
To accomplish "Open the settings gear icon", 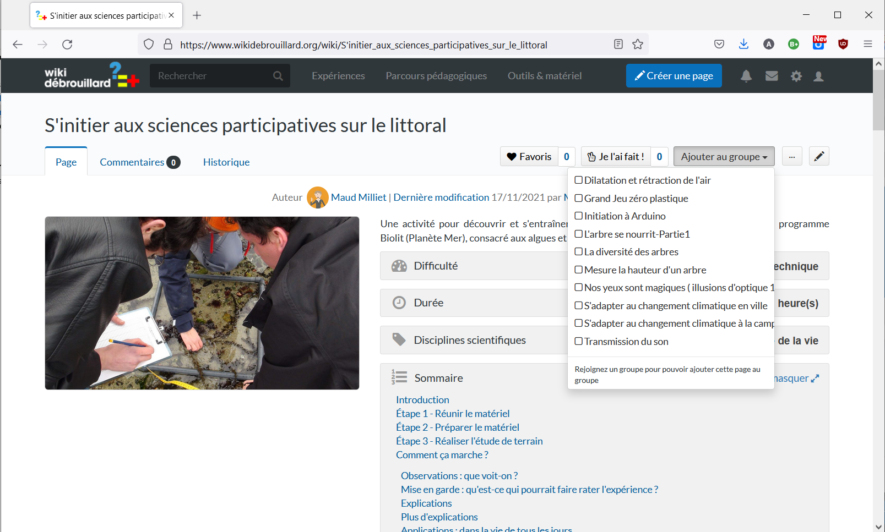I will (796, 76).
